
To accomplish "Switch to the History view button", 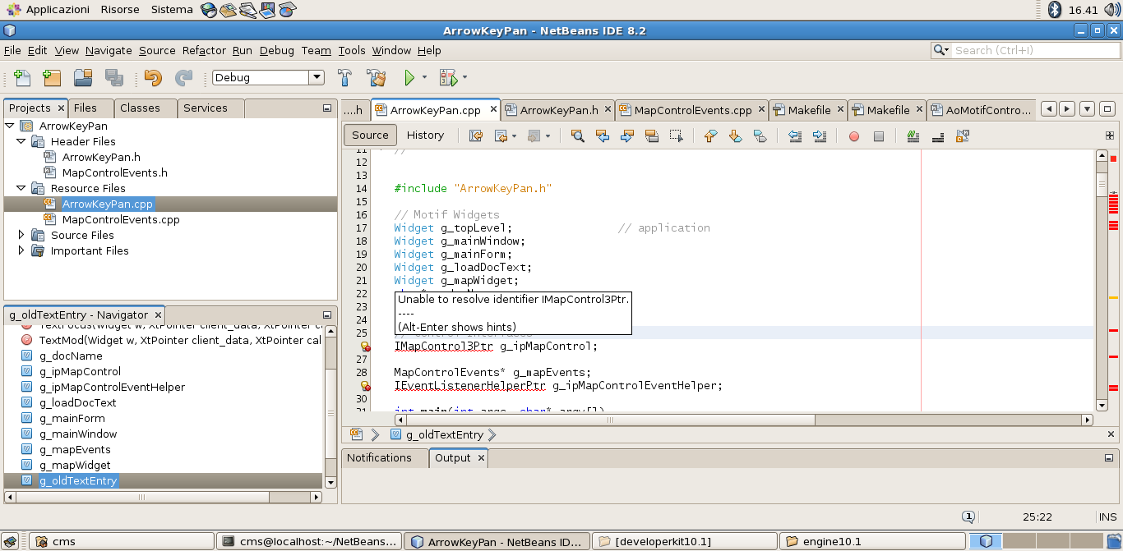I will (x=425, y=135).
